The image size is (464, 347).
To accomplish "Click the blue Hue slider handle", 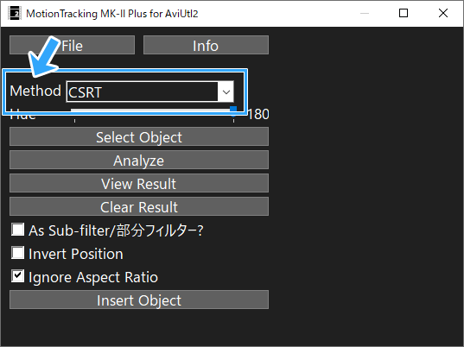I will (x=233, y=110).
